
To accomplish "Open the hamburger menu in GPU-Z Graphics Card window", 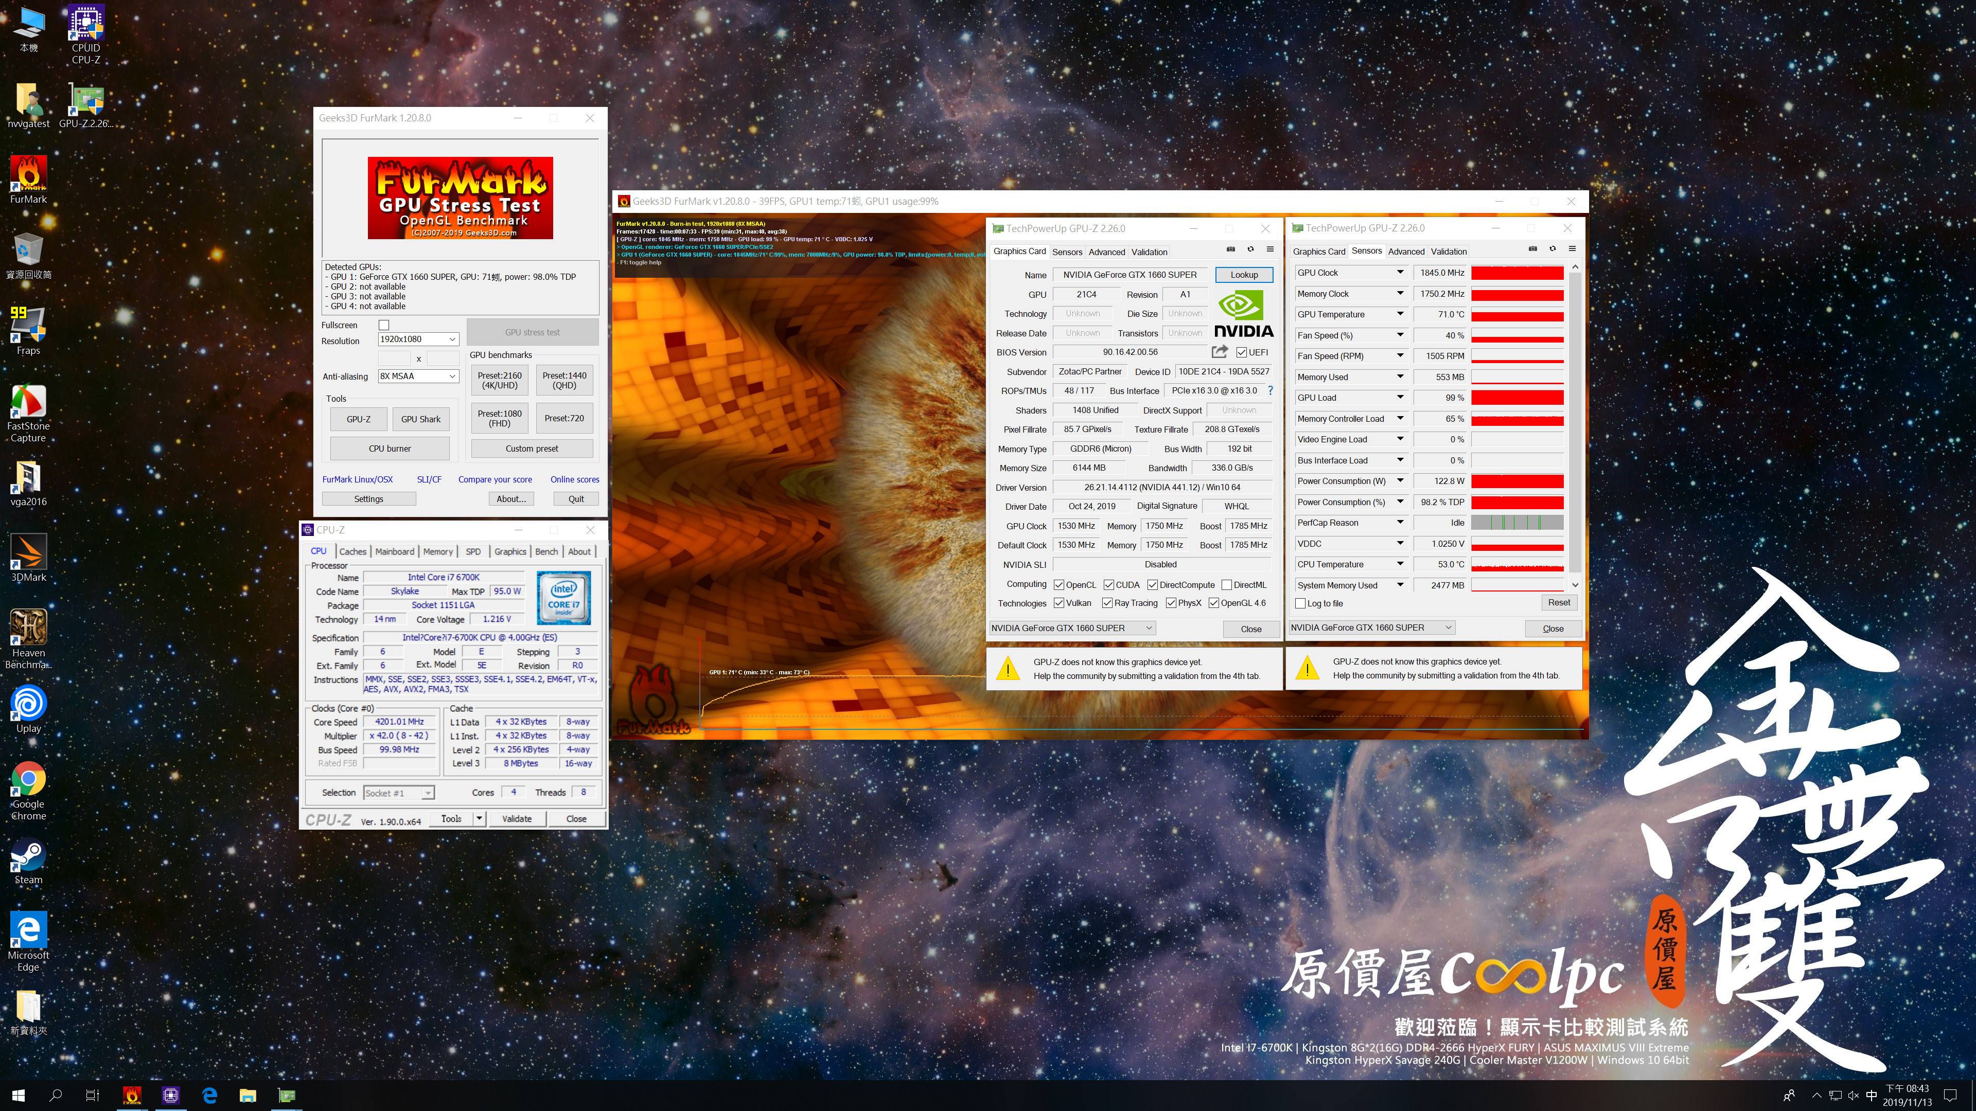I will (x=1271, y=249).
